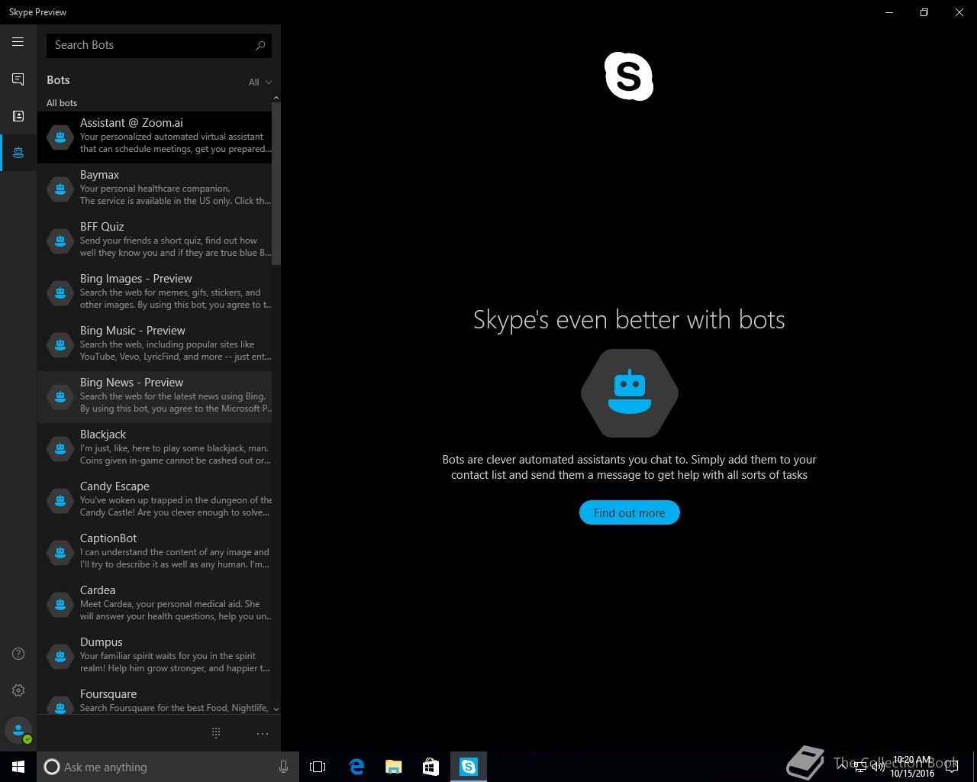977x782 pixels.
Task: Select Baymax bot name
Action: (99, 175)
